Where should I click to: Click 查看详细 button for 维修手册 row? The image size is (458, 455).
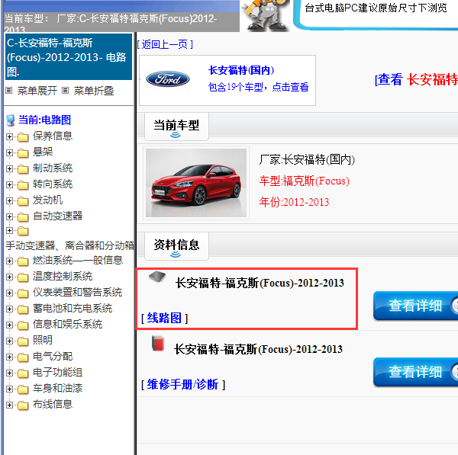pos(415,372)
